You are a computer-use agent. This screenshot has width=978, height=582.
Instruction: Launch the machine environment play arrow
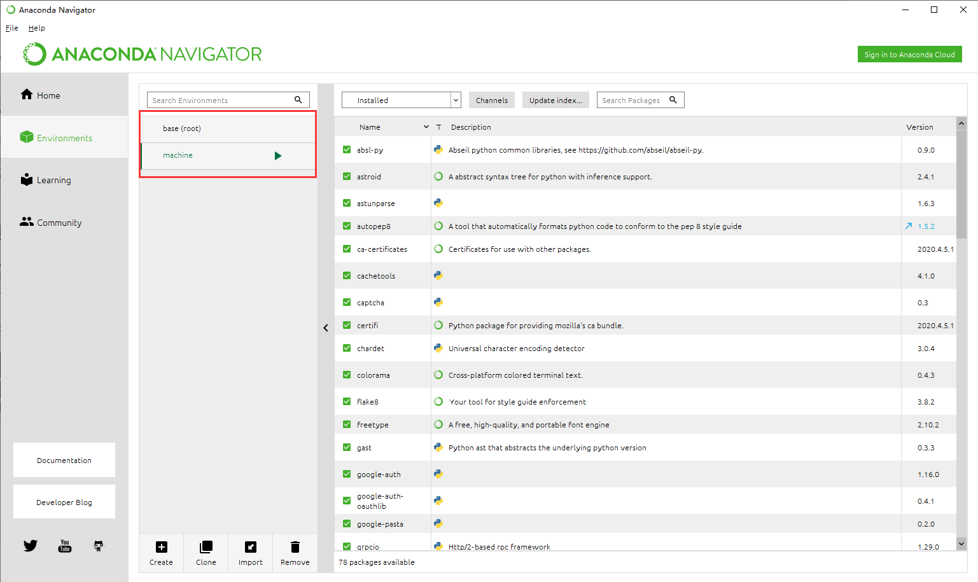(x=277, y=155)
